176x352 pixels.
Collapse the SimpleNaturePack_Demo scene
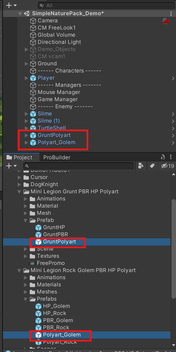pyautogui.click(x=20, y=13)
